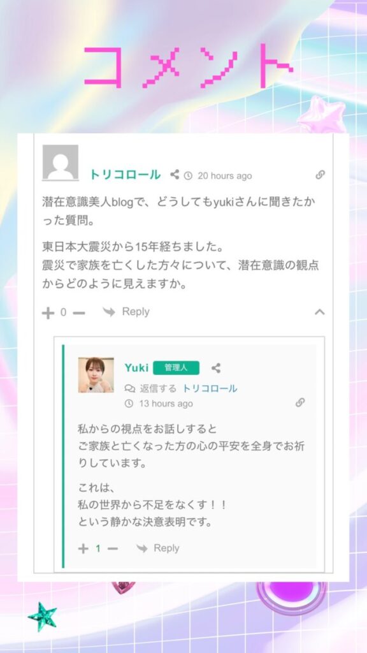
Task: Click Reply under トリコロール's comment
Action: tap(126, 312)
